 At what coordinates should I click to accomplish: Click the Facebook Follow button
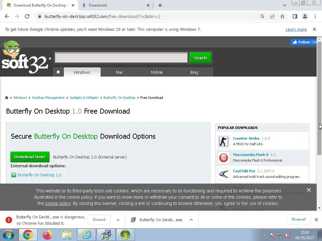(x=304, y=42)
